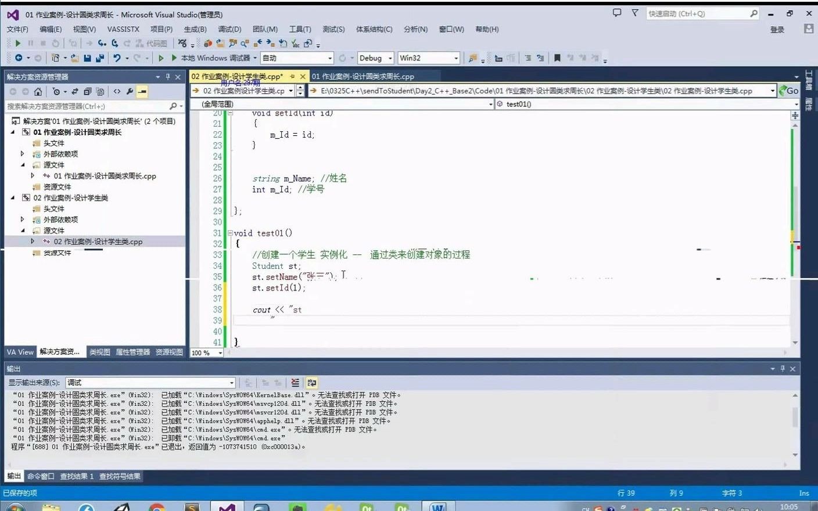818x511 pixels.
Task: Click the Notifications filter funnel icon
Action: 635,13
